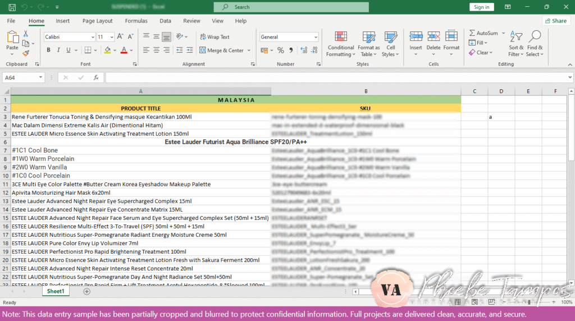Image resolution: width=575 pixels, height=321 pixels.
Task: Click the Share button
Action: [x=556, y=21]
